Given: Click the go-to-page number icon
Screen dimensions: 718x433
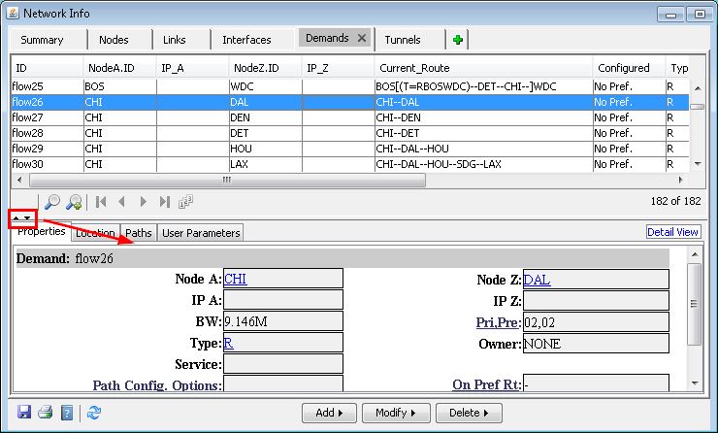Looking at the screenshot, I should coord(185,202).
